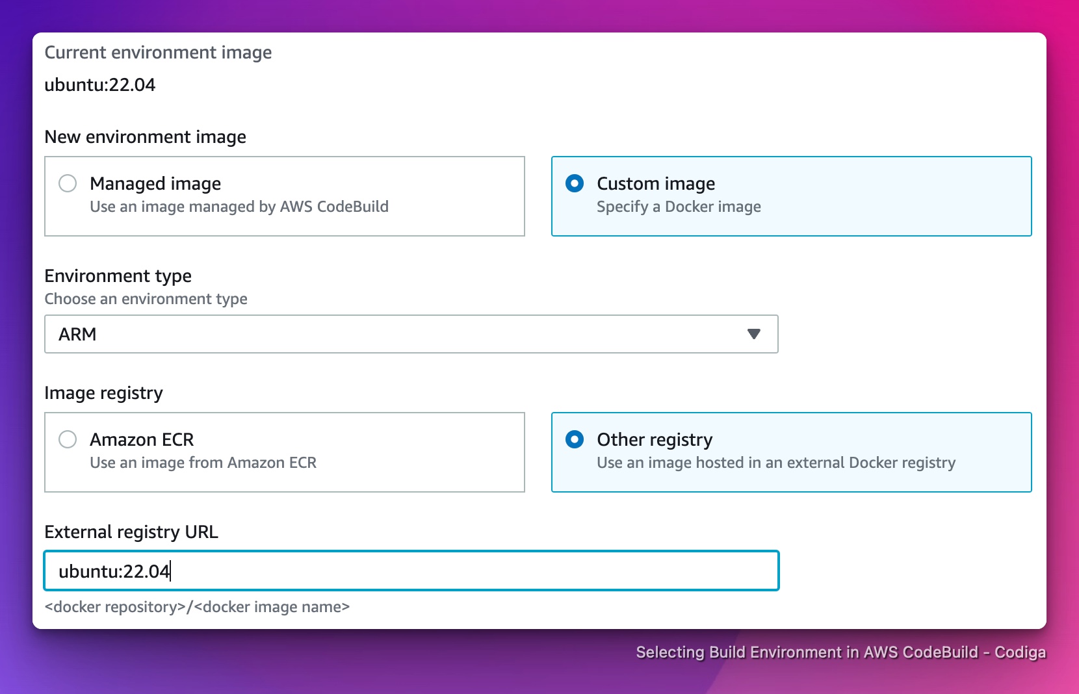Click the 'Use an image managed by AWS CodeBuild' text
Viewport: 1079px width, 694px height.
(x=239, y=207)
